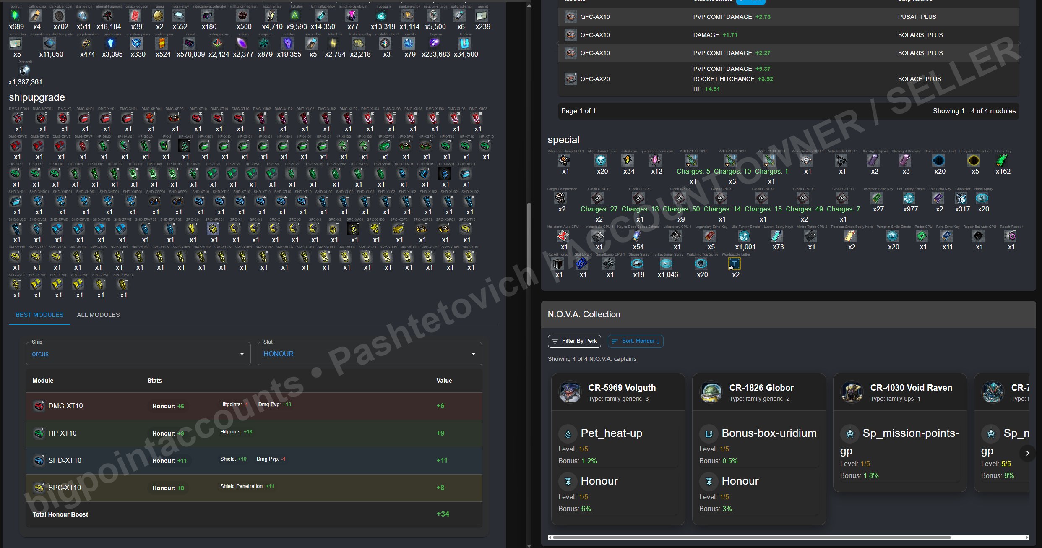
Task: Click the Wordpuzzle Letter T icon
Action: pyautogui.click(x=734, y=264)
